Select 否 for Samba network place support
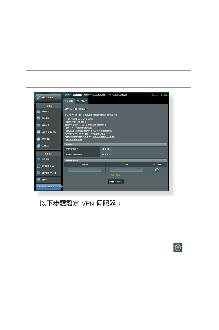 (x=108, y=154)
